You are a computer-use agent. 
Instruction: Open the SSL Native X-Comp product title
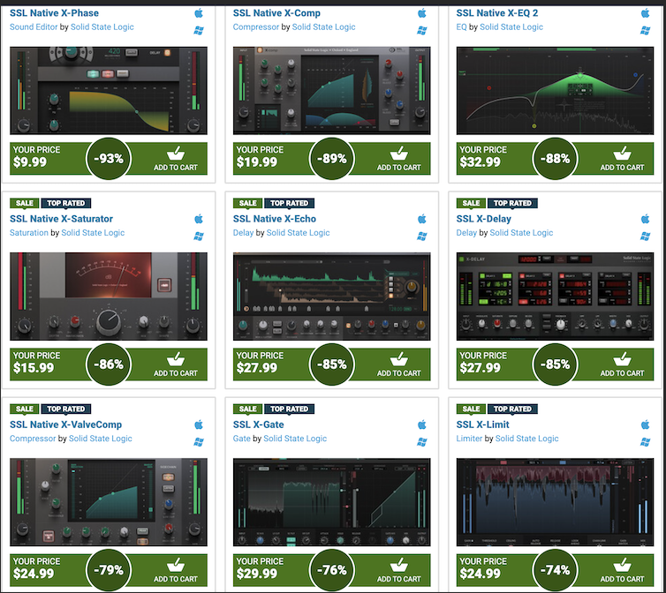276,13
